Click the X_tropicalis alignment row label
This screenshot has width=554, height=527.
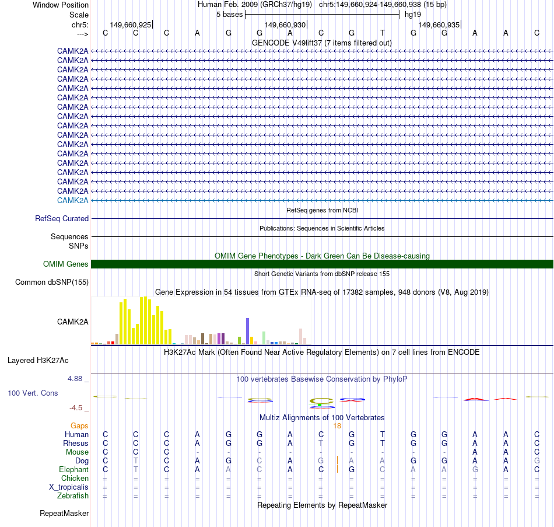[x=69, y=487]
